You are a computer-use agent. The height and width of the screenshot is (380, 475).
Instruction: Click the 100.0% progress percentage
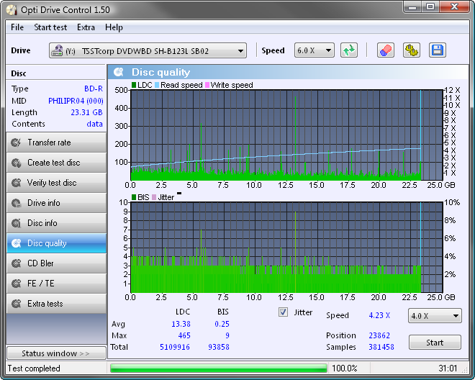pyautogui.click(x=345, y=368)
